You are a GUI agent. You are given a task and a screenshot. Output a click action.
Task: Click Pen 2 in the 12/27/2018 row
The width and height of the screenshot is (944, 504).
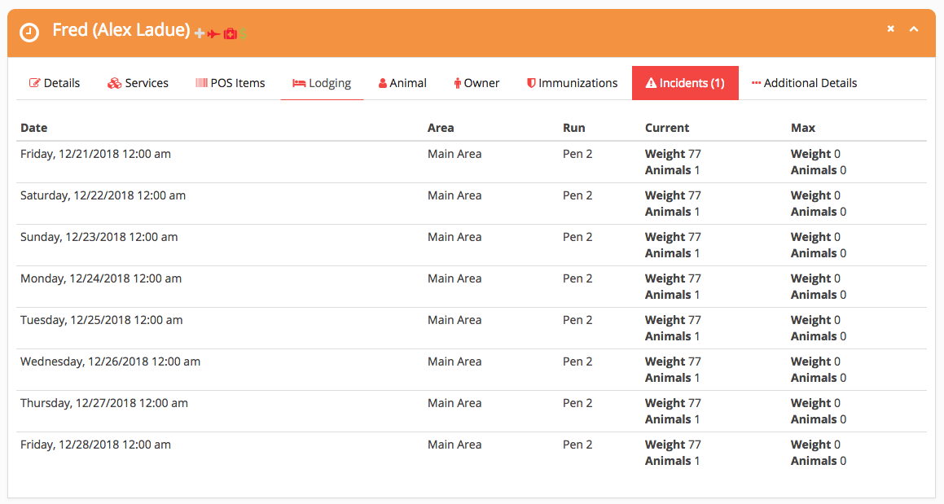[x=577, y=403]
